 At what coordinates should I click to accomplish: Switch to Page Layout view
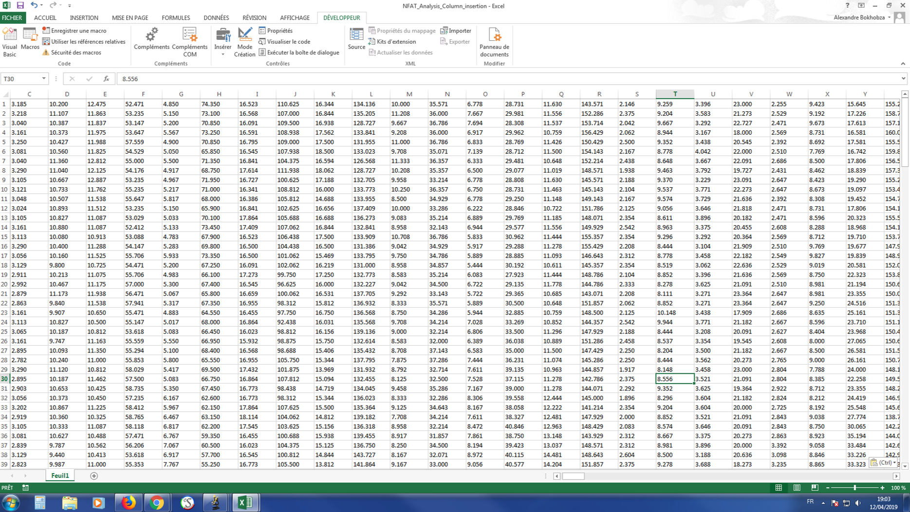click(x=797, y=488)
